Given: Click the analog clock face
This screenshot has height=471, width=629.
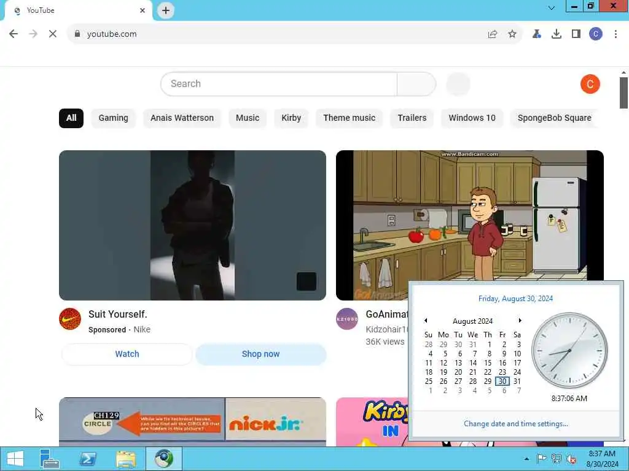Looking at the screenshot, I should point(569,351).
